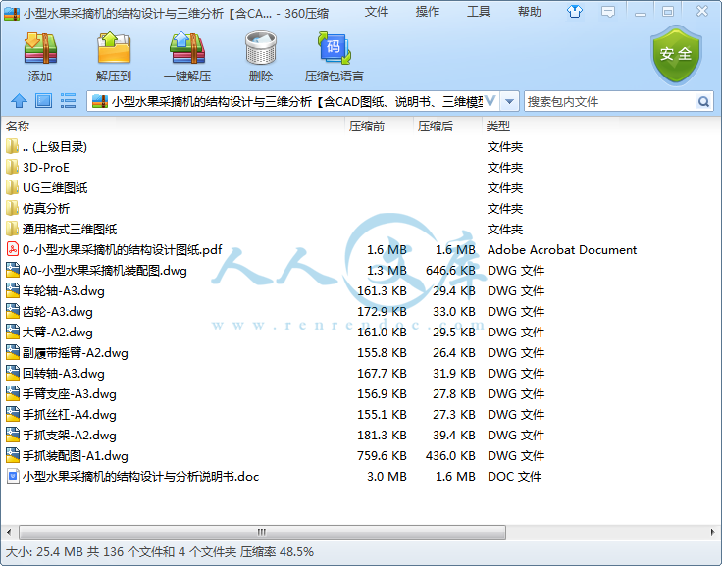Click the 解压到 (Extract to) icon
This screenshot has width=722, height=566.
click(114, 48)
